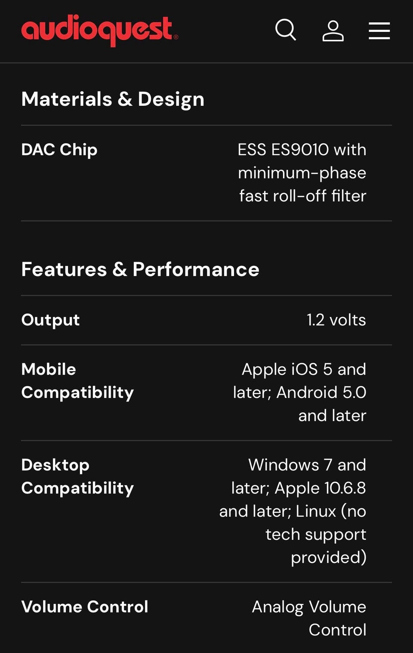
Task: Click the divider line under Materials & Design
Action: 206,125
